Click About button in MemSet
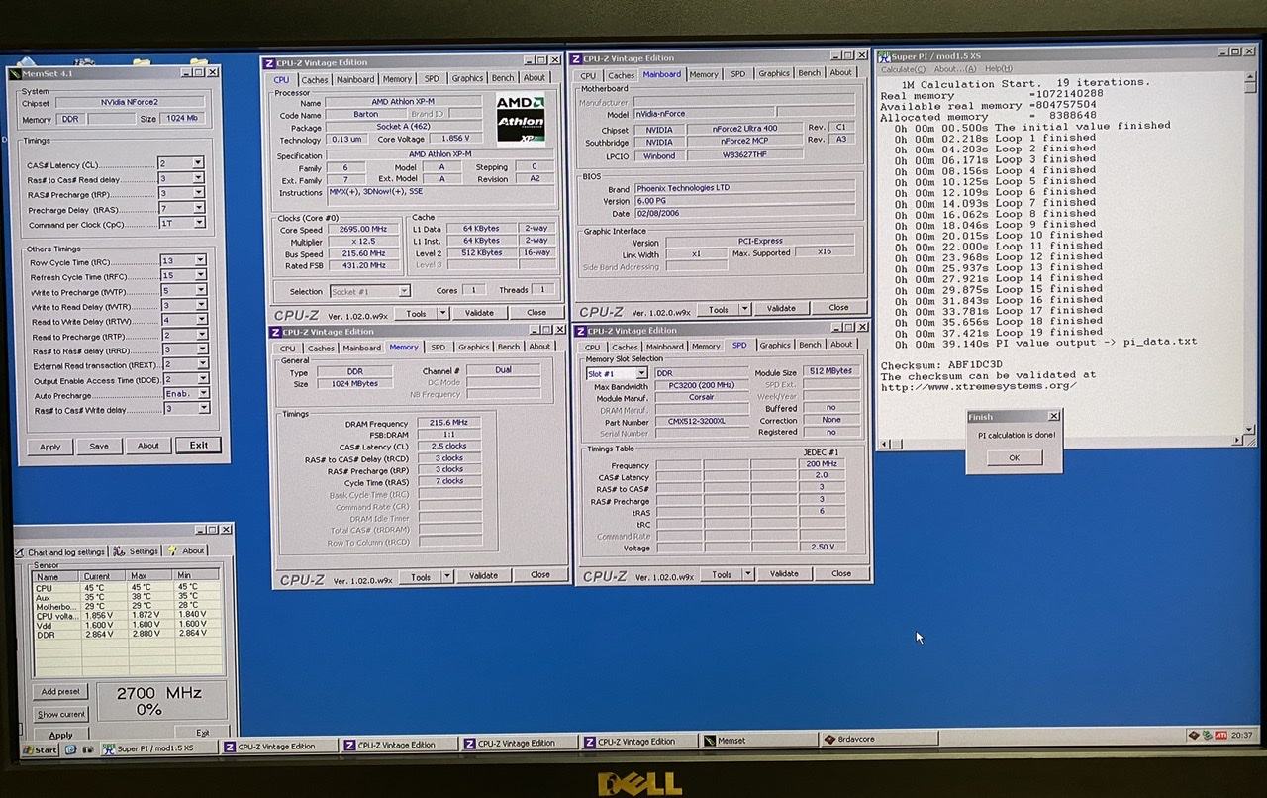Screen dimensions: 1267x798 [148, 446]
